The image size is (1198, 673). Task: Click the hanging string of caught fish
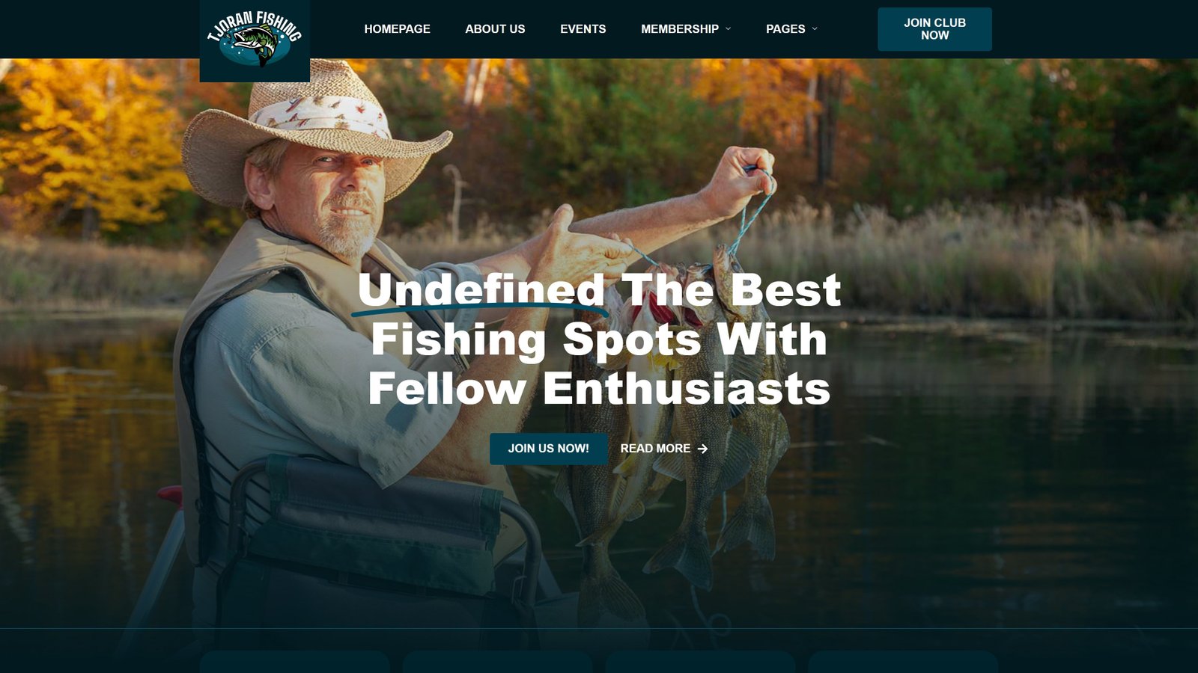[674, 419]
